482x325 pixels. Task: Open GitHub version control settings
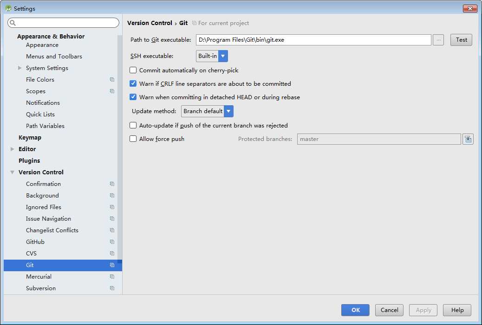(x=35, y=242)
